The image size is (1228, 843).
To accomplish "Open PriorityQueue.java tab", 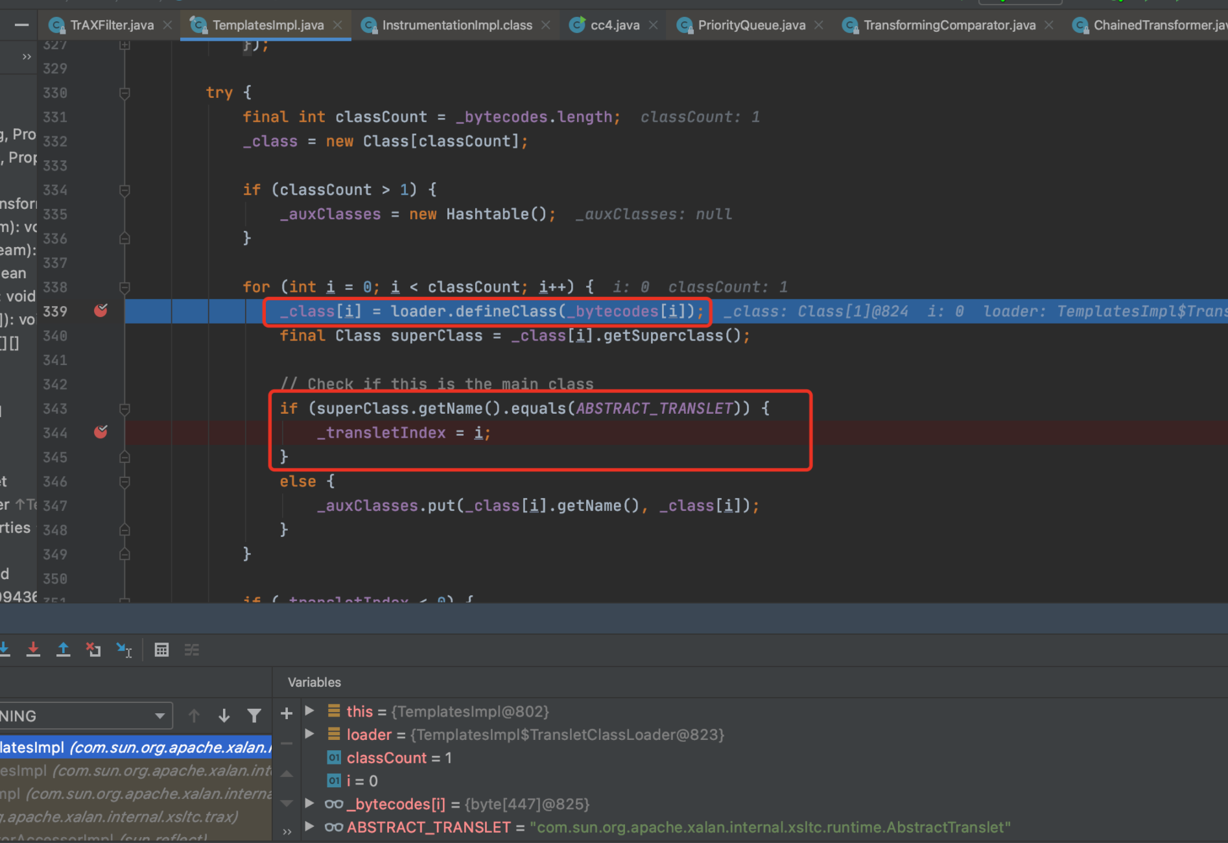I will (751, 25).
